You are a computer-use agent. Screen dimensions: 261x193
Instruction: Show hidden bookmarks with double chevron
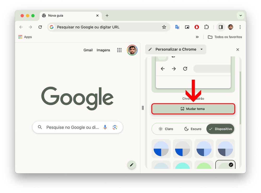click(x=197, y=37)
